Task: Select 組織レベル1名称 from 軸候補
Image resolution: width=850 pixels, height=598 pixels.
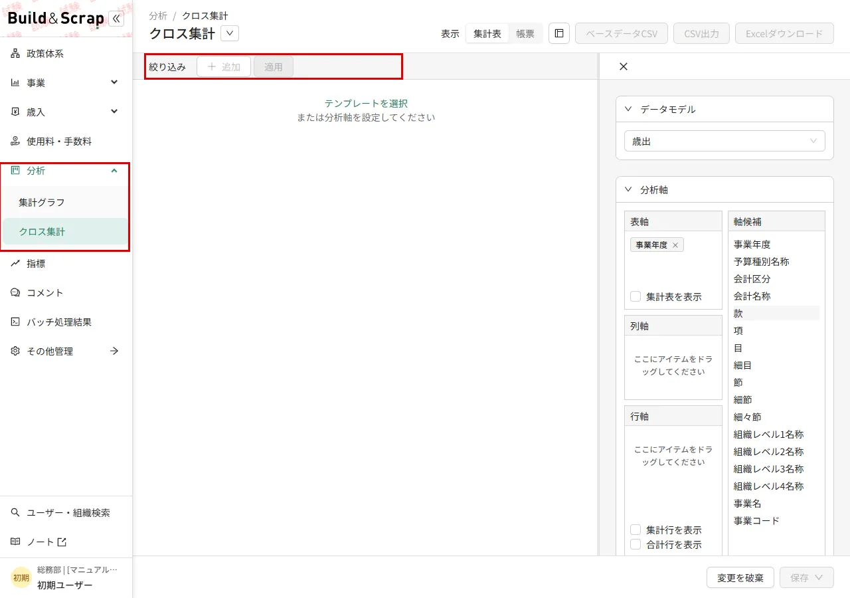Action: (769, 435)
